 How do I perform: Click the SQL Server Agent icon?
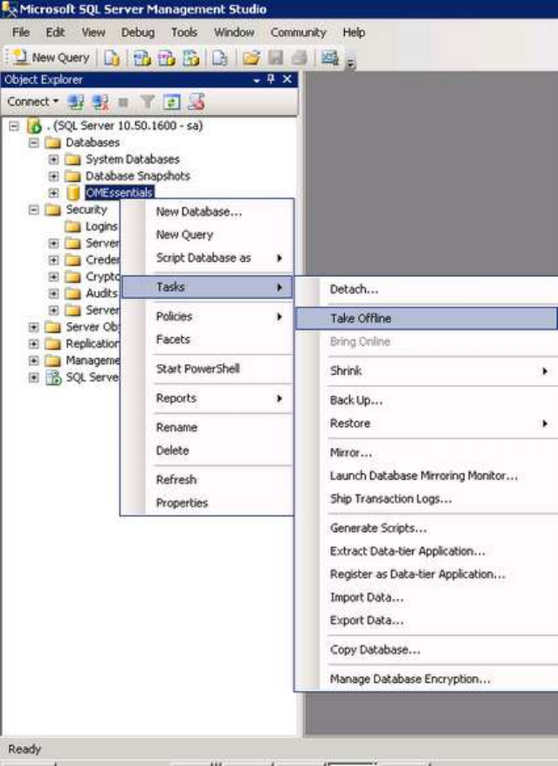click(53, 377)
